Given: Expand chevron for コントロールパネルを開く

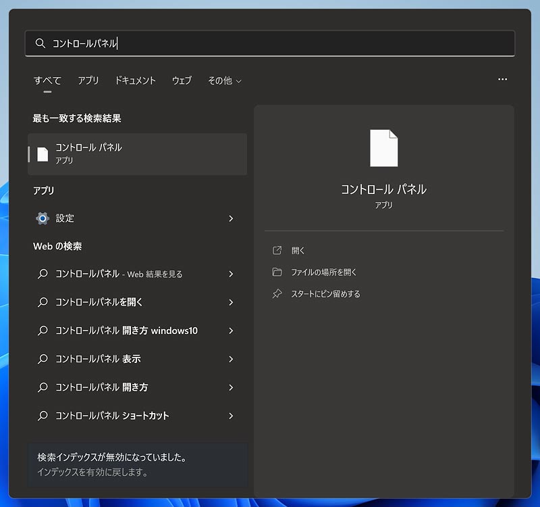Looking at the screenshot, I should point(231,302).
